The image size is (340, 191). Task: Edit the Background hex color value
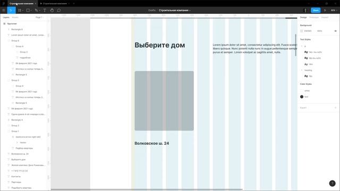click(308, 31)
